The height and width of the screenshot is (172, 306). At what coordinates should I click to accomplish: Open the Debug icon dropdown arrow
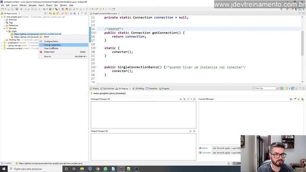pos(47,9)
